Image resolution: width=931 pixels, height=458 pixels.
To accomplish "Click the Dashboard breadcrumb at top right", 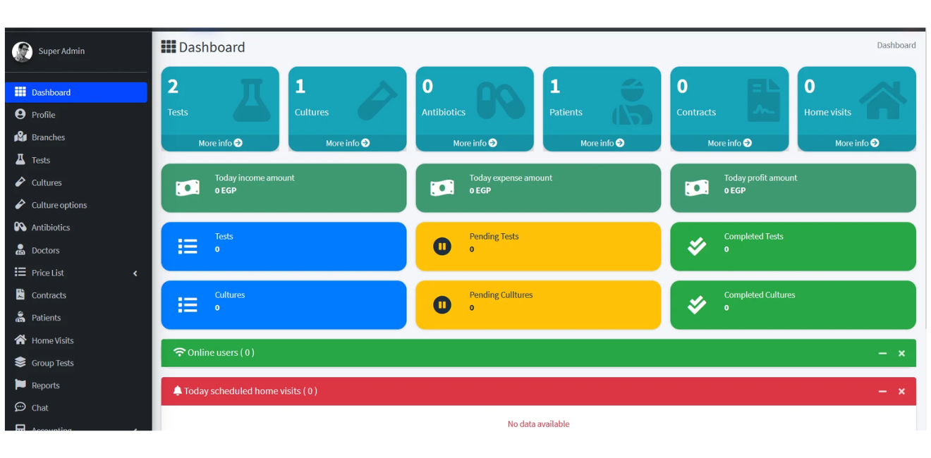I will (x=896, y=45).
